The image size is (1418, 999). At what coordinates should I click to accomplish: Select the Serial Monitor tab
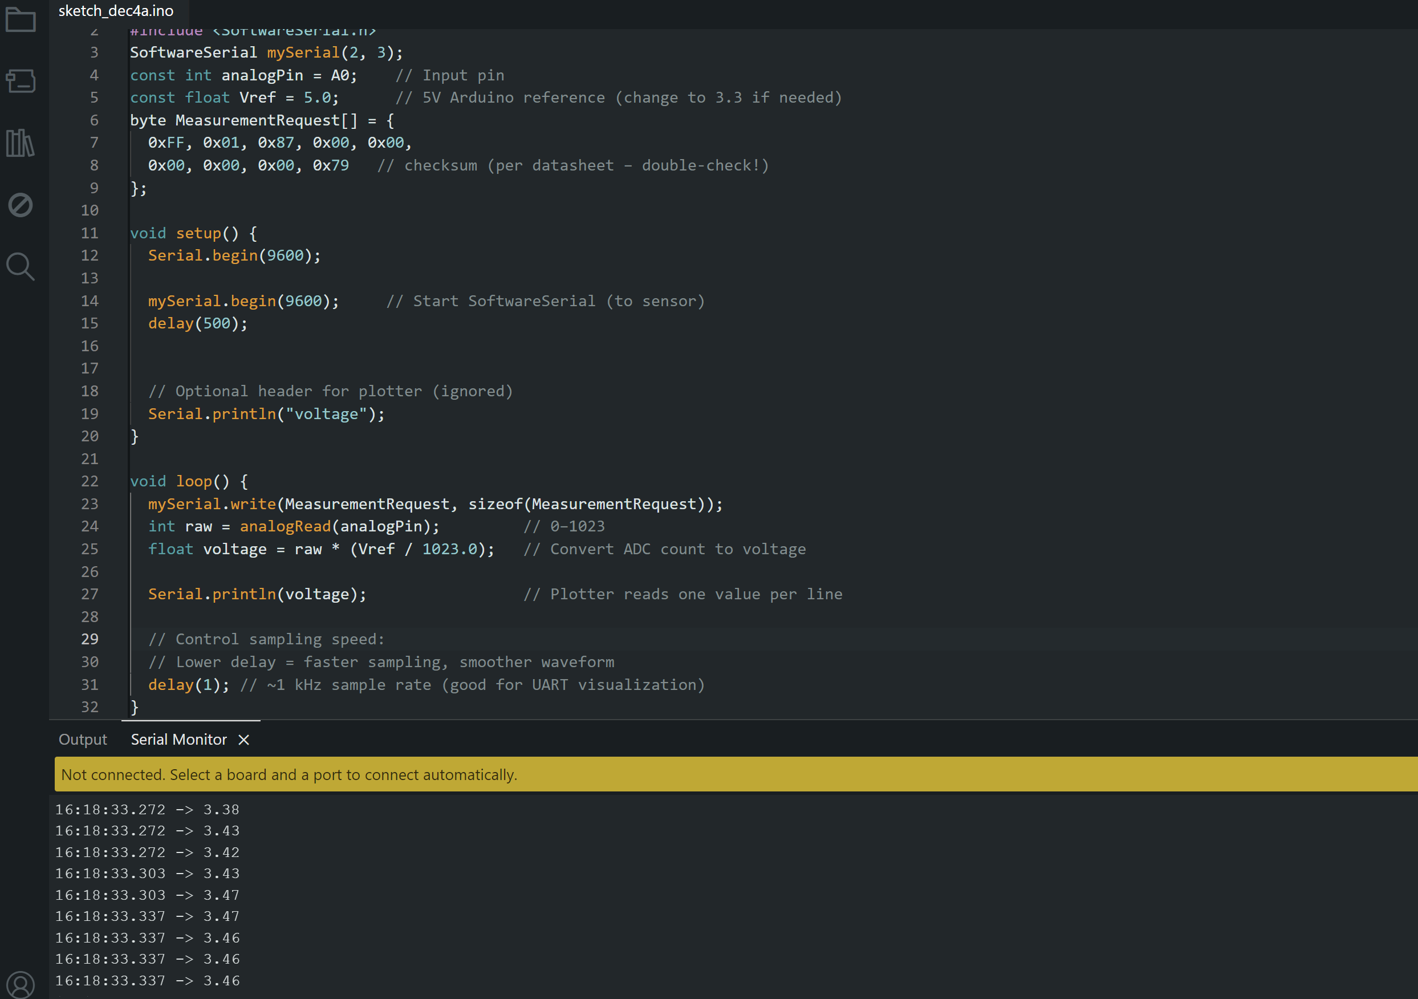coord(178,740)
